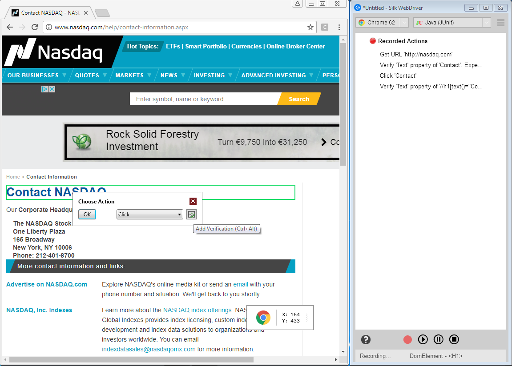Close the ad with the X icon
The width and height of the screenshot is (512, 366).
click(x=52, y=89)
